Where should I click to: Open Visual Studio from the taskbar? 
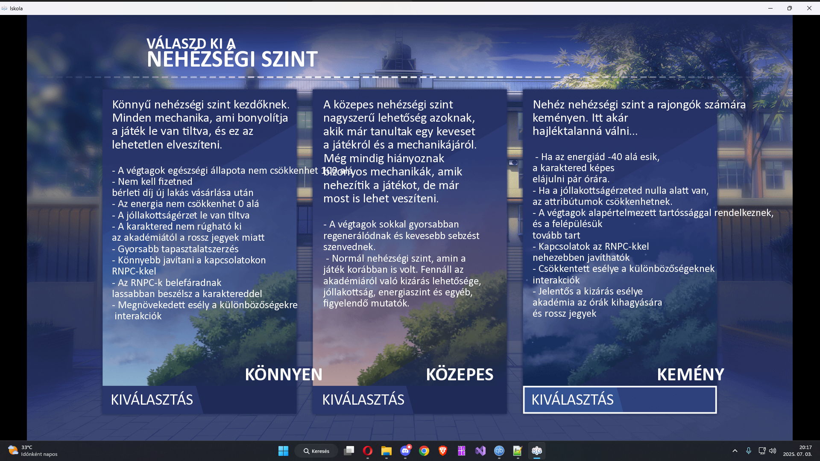pyautogui.click(x=480, y=451)
